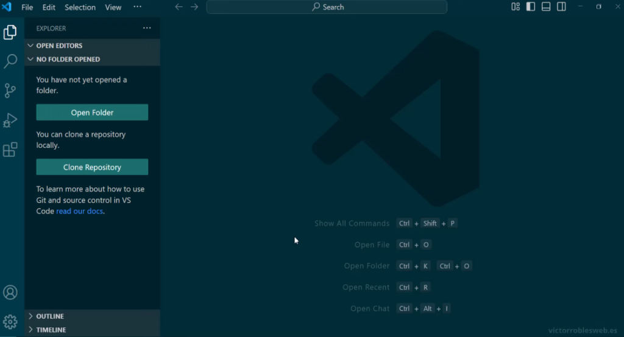The height and width of the screenshot is (337, 624).
Task: Open Customize Layout icon
Action: coord(516,7)
